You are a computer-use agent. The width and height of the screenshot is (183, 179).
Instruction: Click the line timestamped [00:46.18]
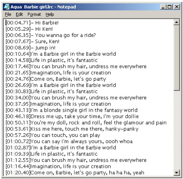click(72, 116)
